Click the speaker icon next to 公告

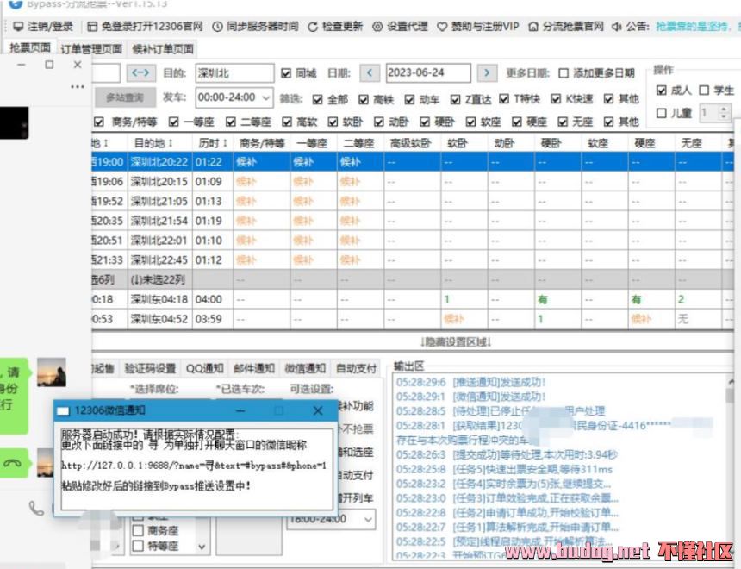pos(617,27)
